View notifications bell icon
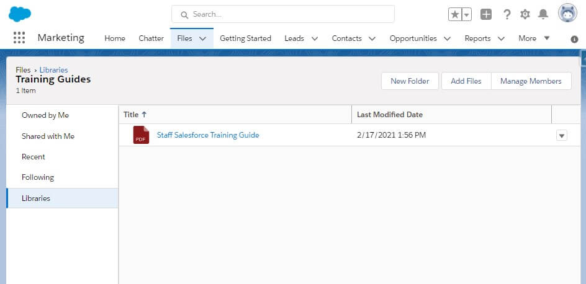Image resolution: width=586 pixels, height=284 pixels. [x=543, y=14]
